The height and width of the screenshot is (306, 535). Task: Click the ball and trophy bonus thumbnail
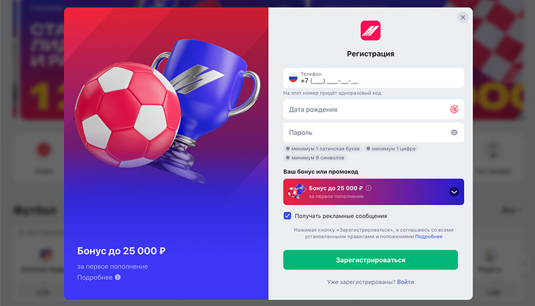[296, 192]
